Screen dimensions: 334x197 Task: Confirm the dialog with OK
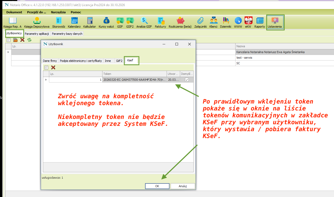tap(157, 186)
